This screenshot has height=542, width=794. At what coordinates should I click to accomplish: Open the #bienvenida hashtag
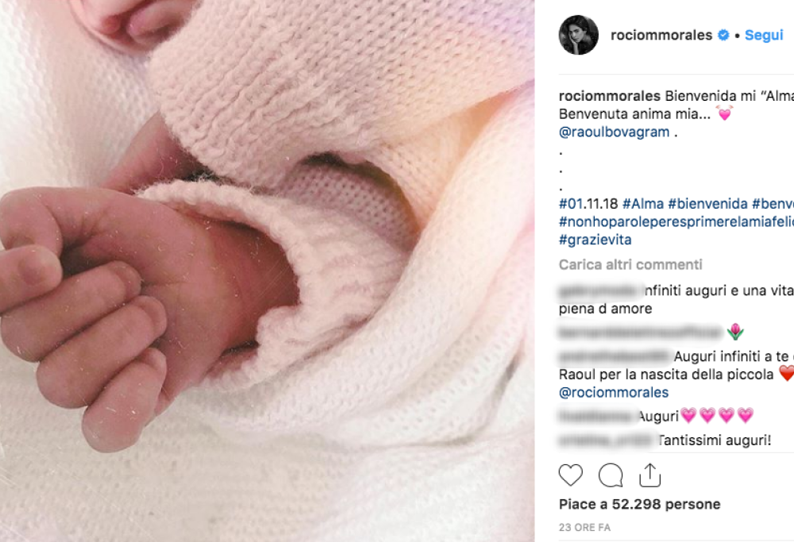pyautogui.click(x=707, y=203)
